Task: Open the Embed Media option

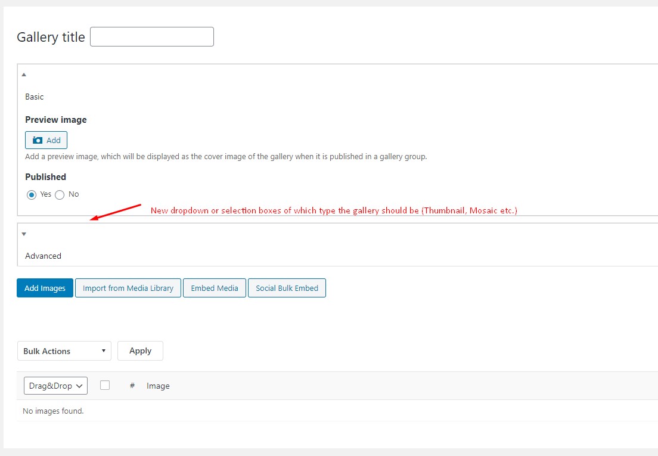Action: [x=214, y=288]
